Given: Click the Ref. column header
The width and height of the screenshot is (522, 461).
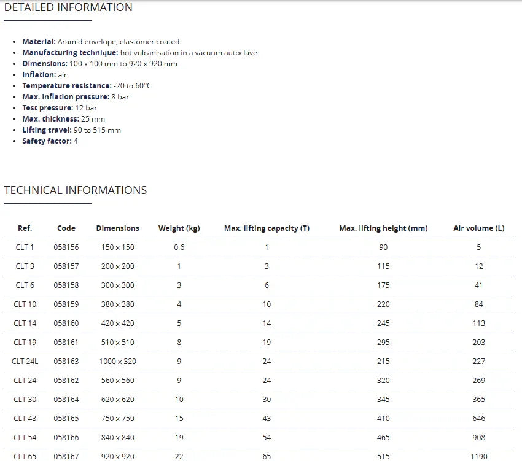Looking at the screenshot, I should (25, 228).
